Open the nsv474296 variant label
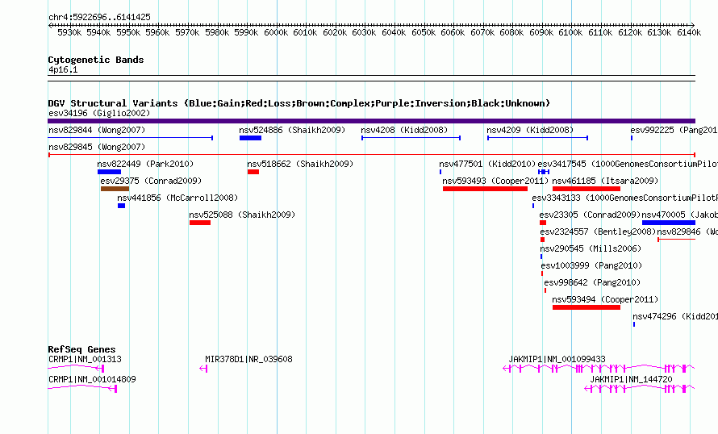The image size is (718, 434). (675, 316)
